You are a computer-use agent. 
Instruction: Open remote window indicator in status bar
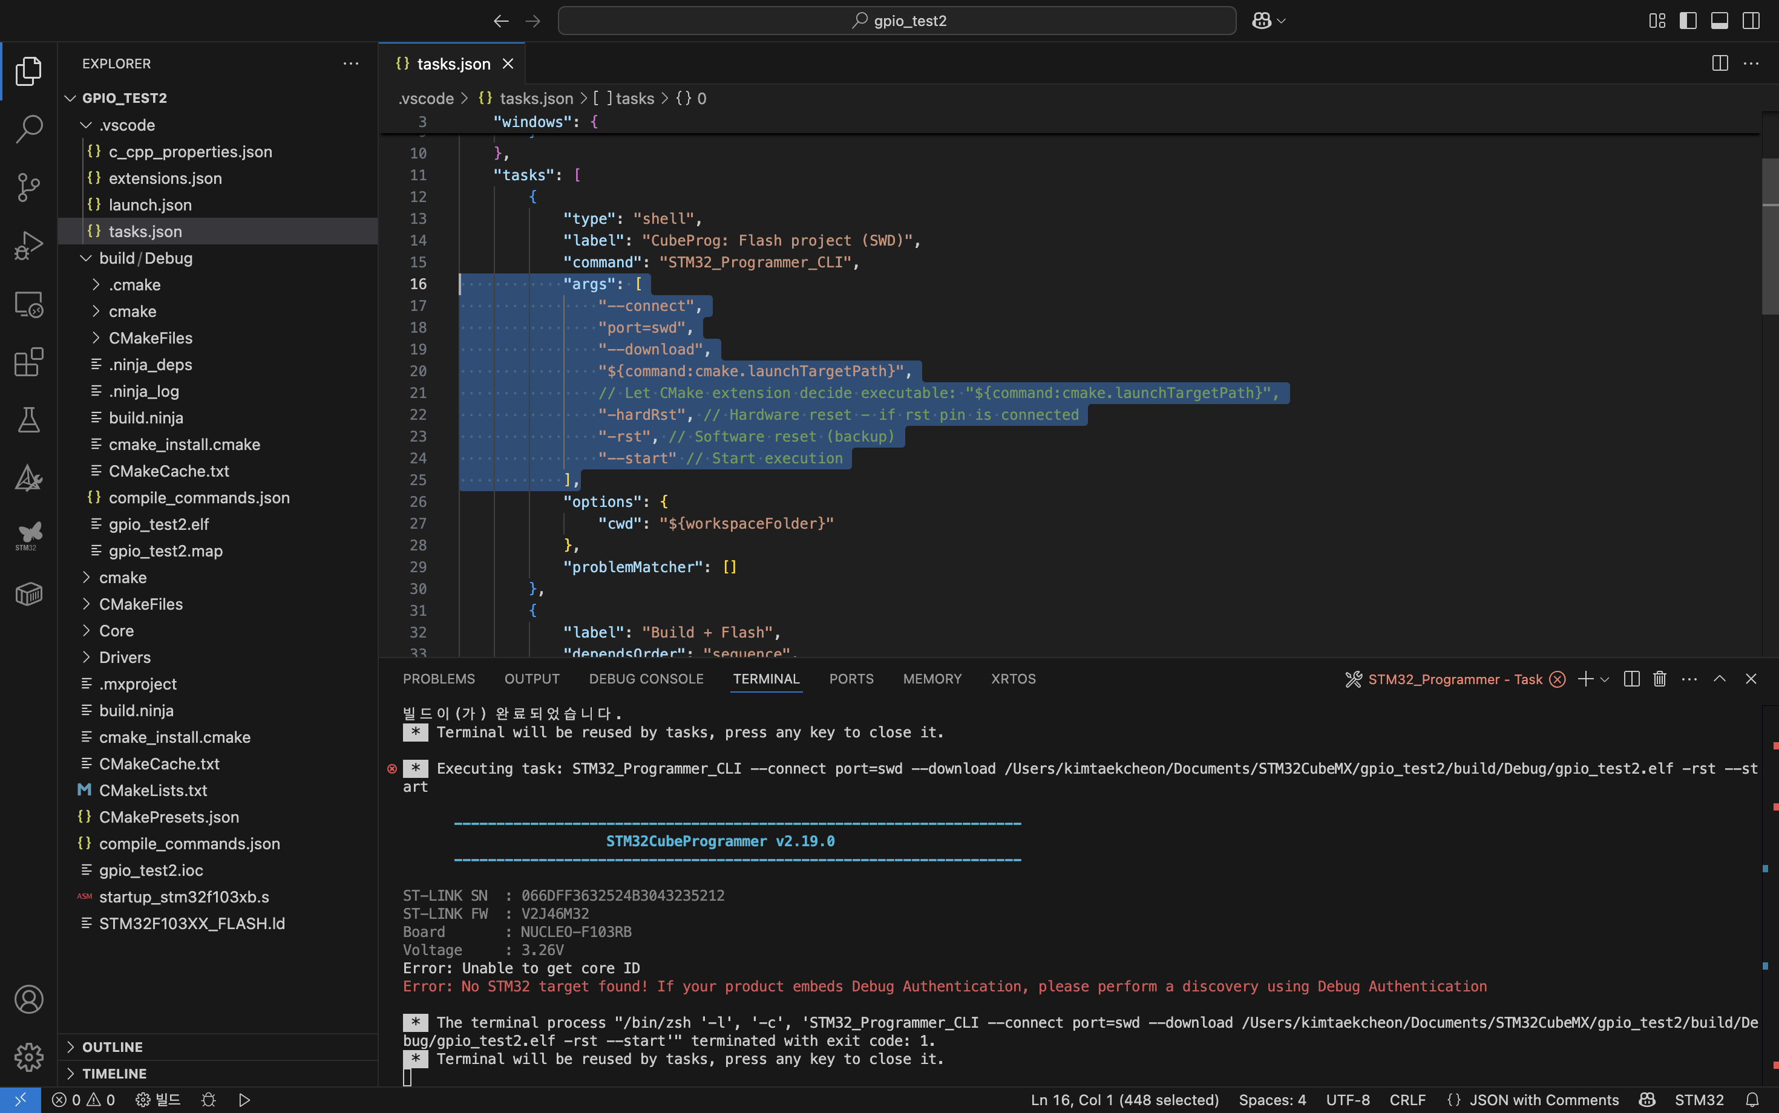pyautogui.click(x=20, y=1100)
